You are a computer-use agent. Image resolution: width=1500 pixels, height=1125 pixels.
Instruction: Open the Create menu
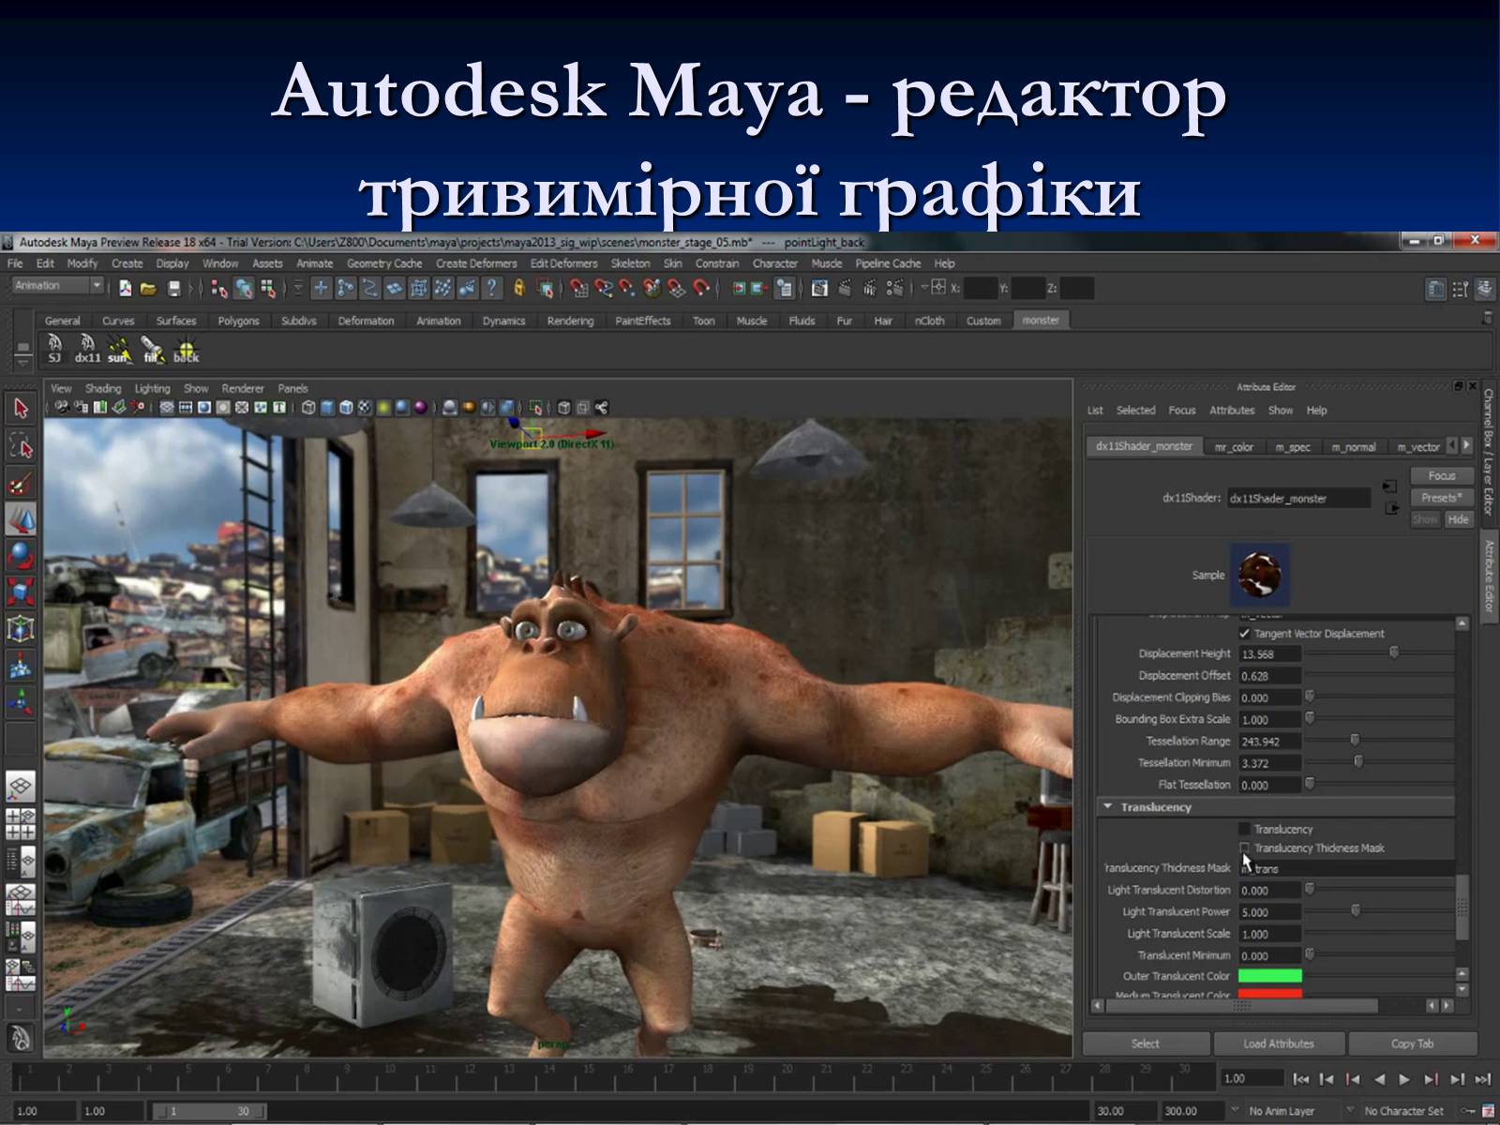[127, 263]
